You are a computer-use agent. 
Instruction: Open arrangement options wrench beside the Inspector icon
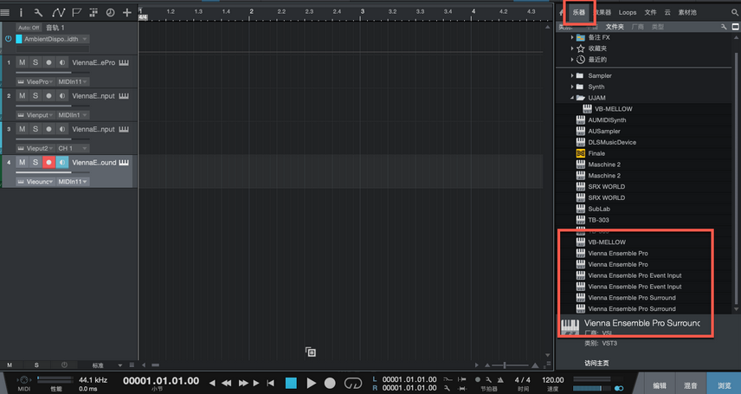[x=38, y=13]
